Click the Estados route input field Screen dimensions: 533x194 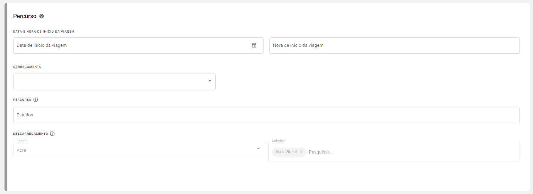(x=266, y=115)
